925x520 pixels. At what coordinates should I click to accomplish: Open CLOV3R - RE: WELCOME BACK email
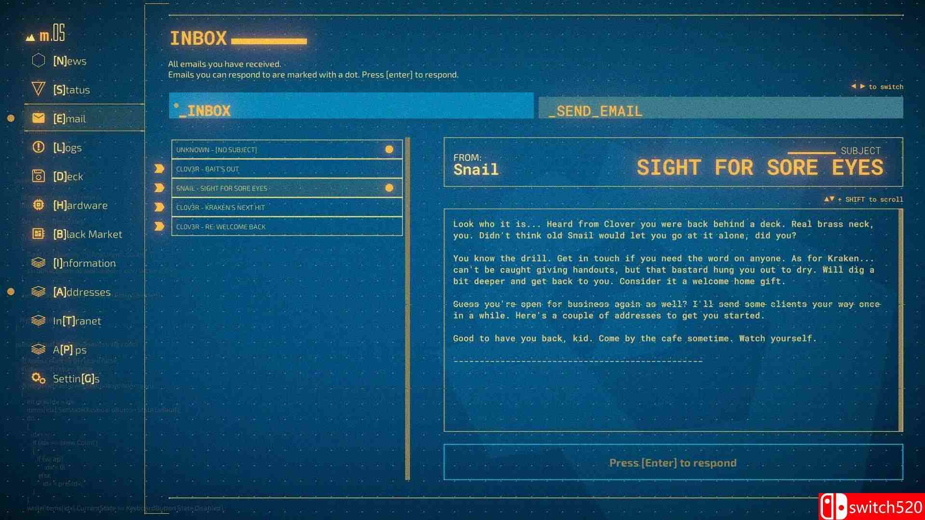pyautogui.click(x=285, y=227)
